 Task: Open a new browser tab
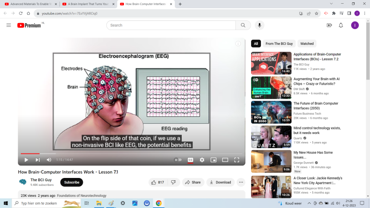point(180,4)
